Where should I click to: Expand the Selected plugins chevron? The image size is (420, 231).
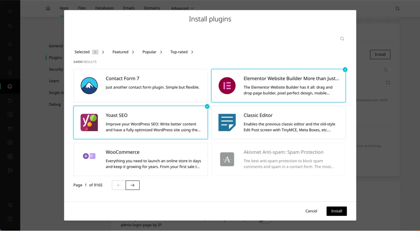[x=103, y=52]
